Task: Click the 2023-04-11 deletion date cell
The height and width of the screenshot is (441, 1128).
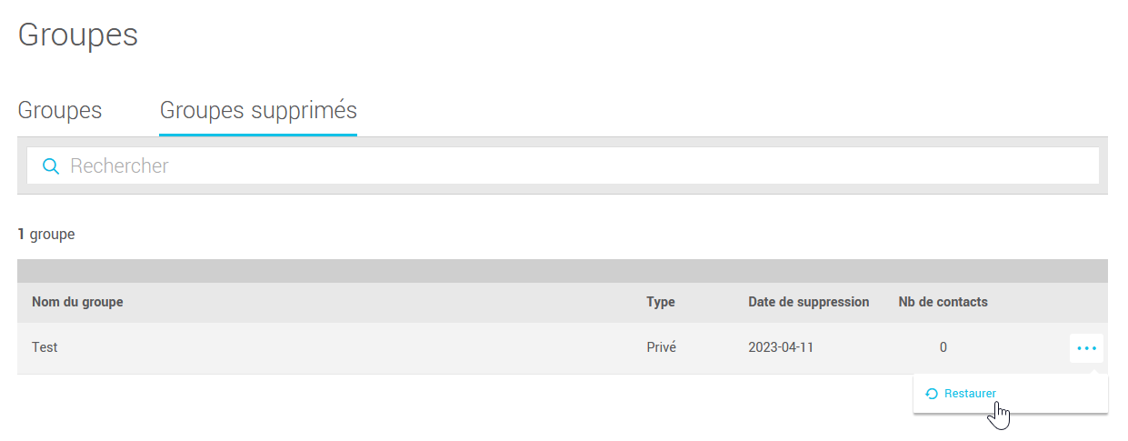Action: tap(781, 347)
